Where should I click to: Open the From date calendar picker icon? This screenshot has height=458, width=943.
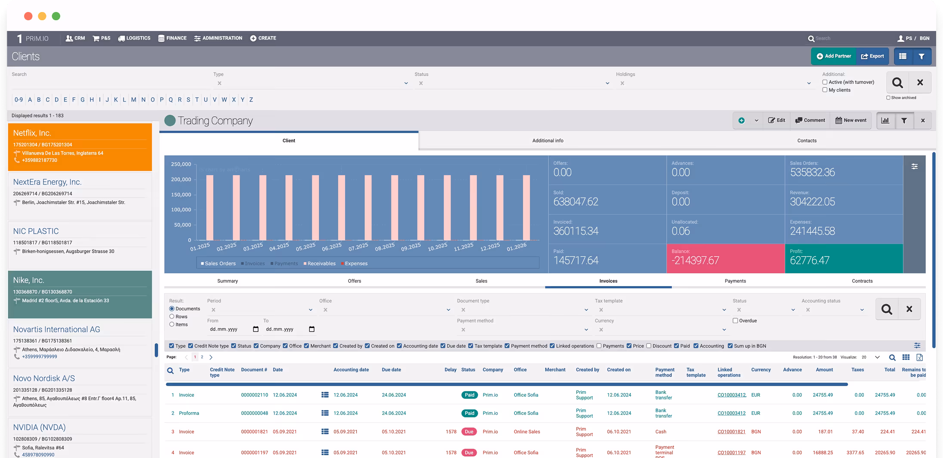pos(256,329)
